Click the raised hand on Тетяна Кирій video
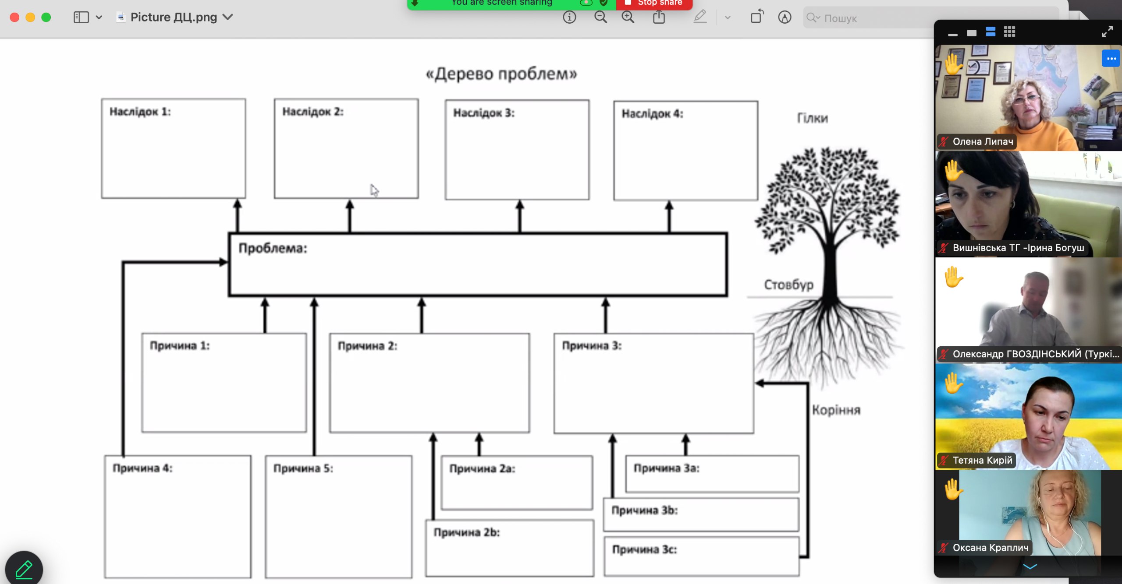This screenshot has height=584, width=1122. (x=953, y=383)
